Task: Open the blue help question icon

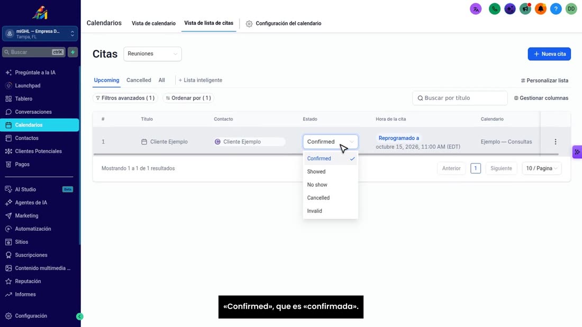Action: 556,9
